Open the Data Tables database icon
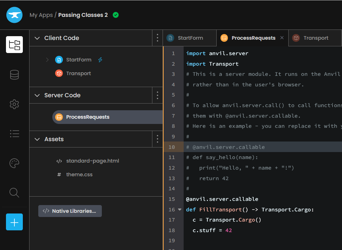The width and height of the screenshot is (342, 250). tap(14, 74)
